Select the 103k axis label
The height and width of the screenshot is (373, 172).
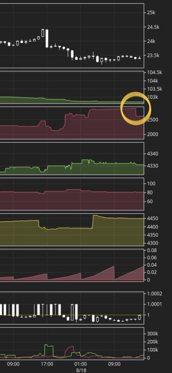pos(153,97)
